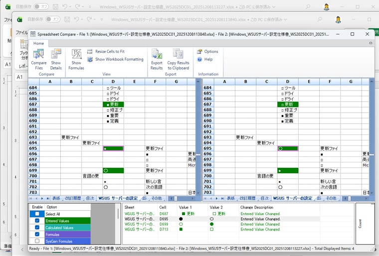Select green cell D699 in left pane
The width and height of the screenshot is (379, 256).
(113, 170)
